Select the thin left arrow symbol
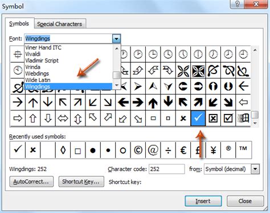This screenshot has height=213, width=270. pyautogui.click(x=243, y=87)
